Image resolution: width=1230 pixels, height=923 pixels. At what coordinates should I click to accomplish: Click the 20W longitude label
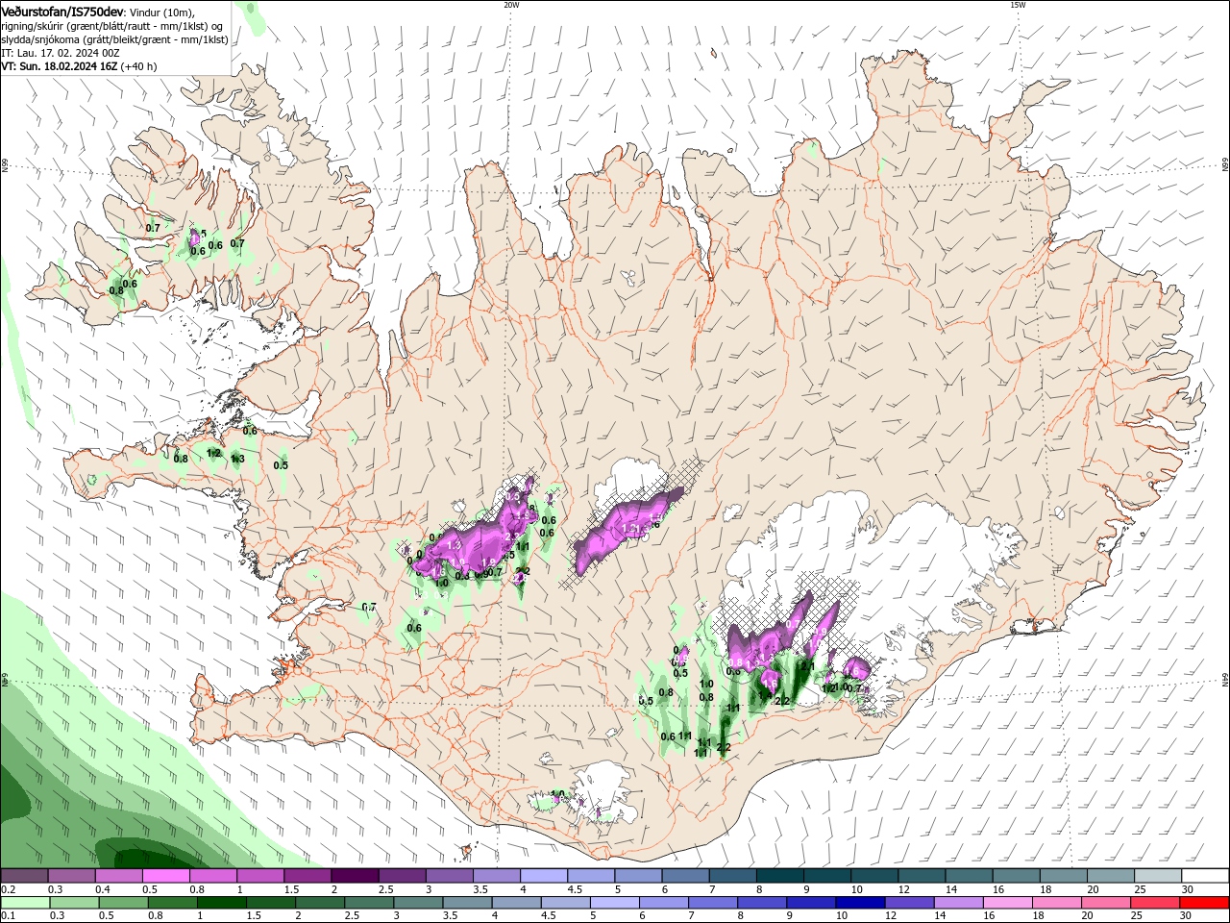[x=511, y=5]
